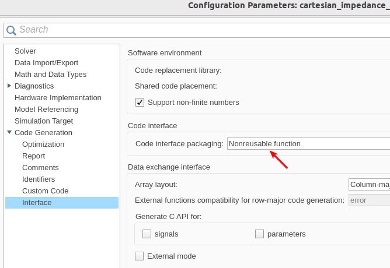The image size is (390, 268).
Task: Open the Identifiers settings
Action: (39, 179)
